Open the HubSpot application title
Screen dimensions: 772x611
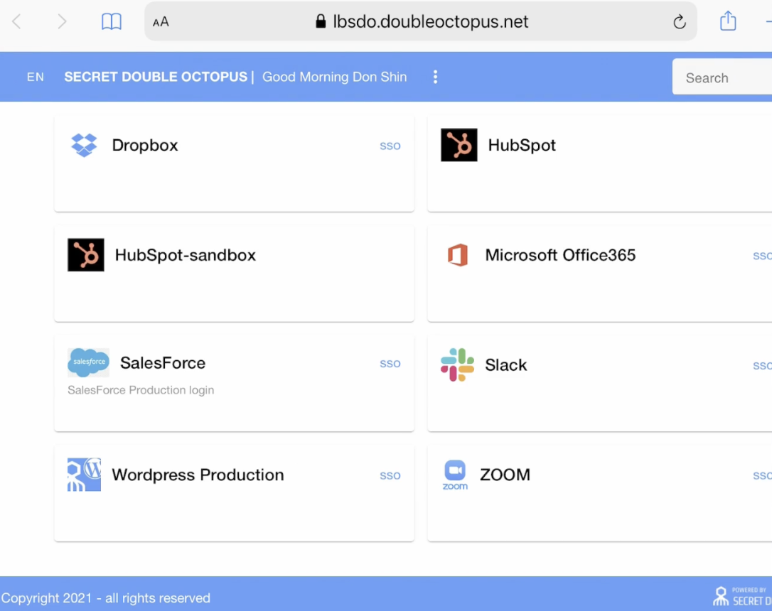pyautogui.click(x=522, y=145)
